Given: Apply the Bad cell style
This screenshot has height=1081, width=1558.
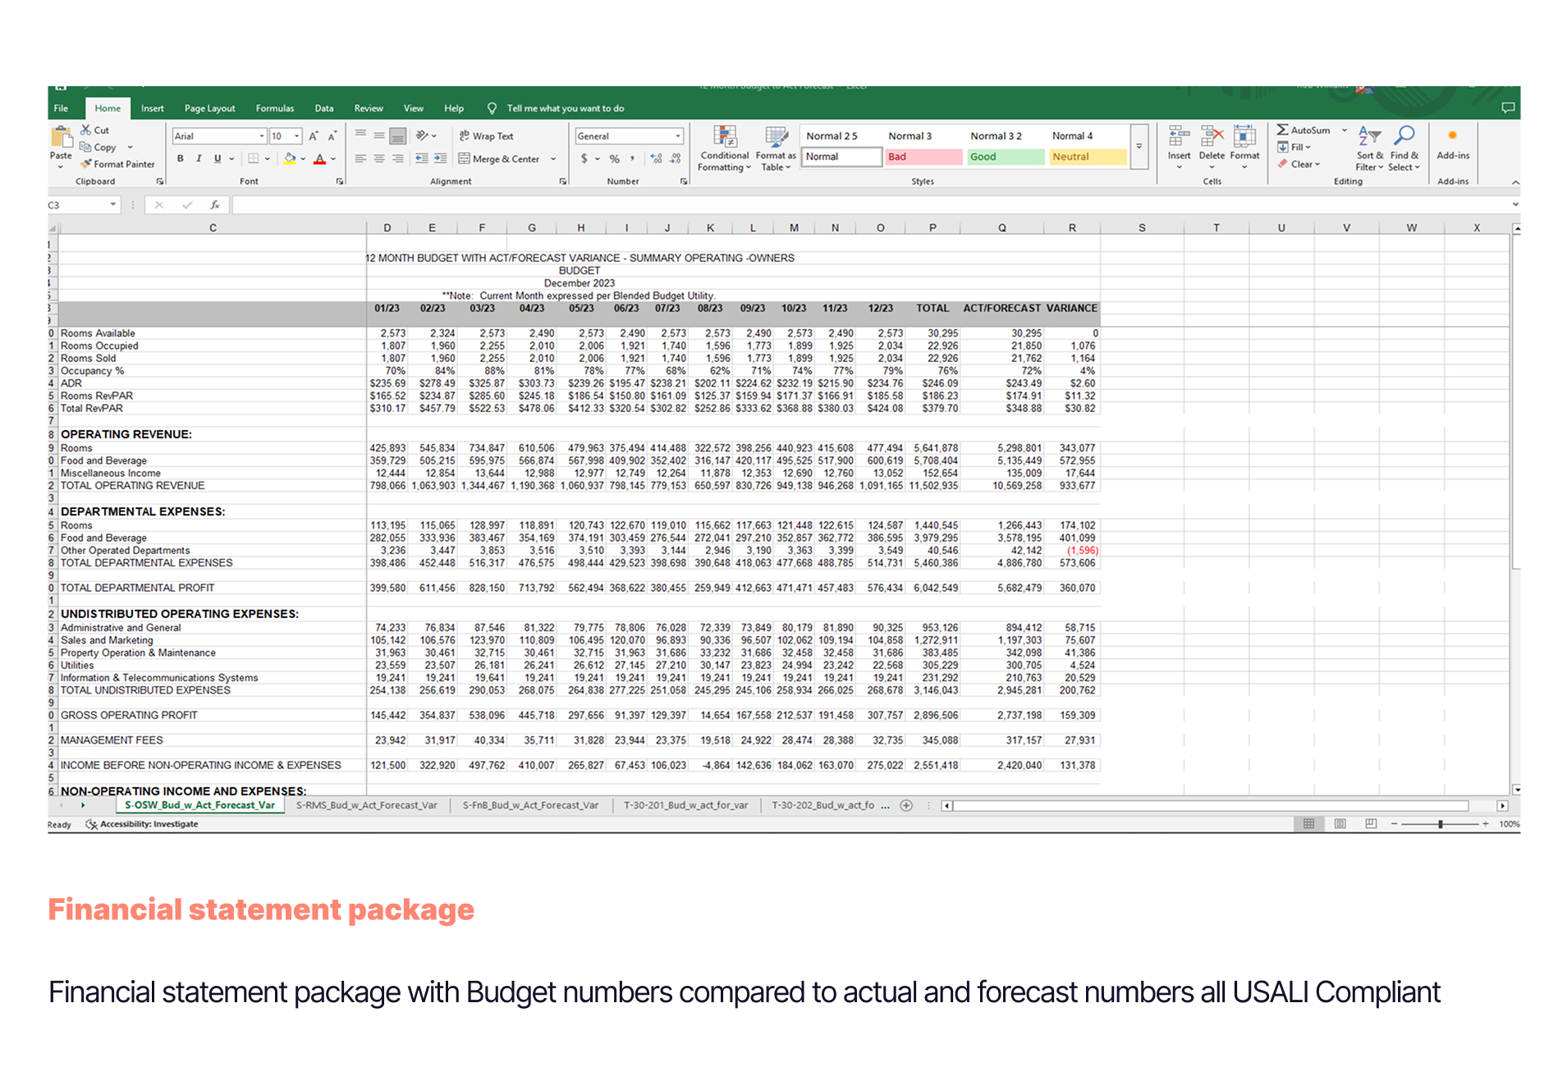Looking at the screenshot, I should pos(923,157).
